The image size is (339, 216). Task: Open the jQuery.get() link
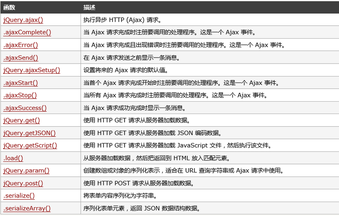(22, 121)
